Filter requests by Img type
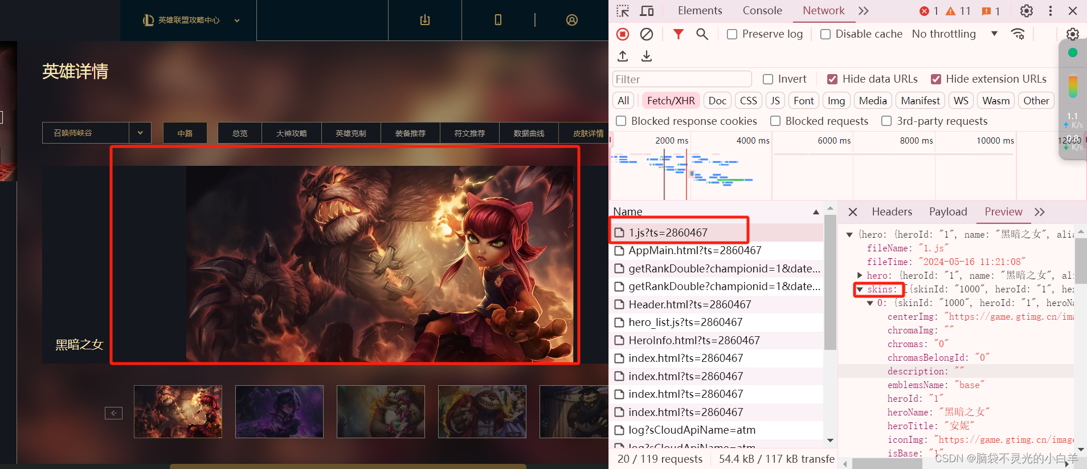Image resolution: width=1087 pixels, height=469 pixels. point(836,101)
